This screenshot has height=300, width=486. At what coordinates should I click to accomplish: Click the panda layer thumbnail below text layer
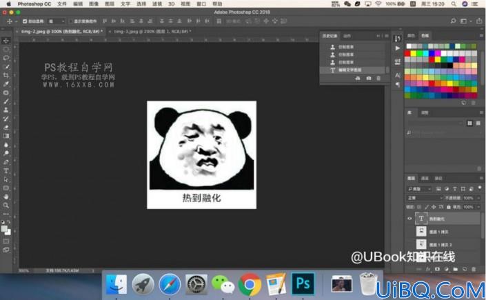[x=421, y=232]
